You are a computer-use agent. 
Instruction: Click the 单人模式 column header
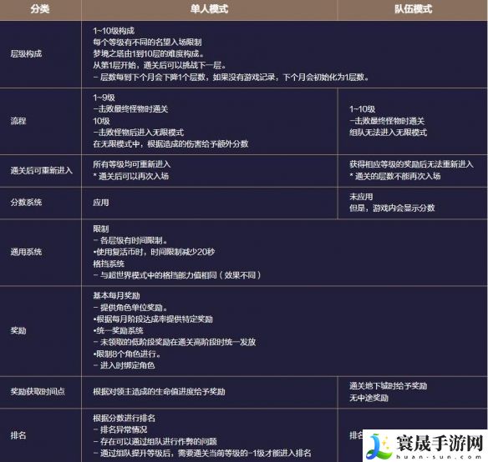(x=209, y=9)
